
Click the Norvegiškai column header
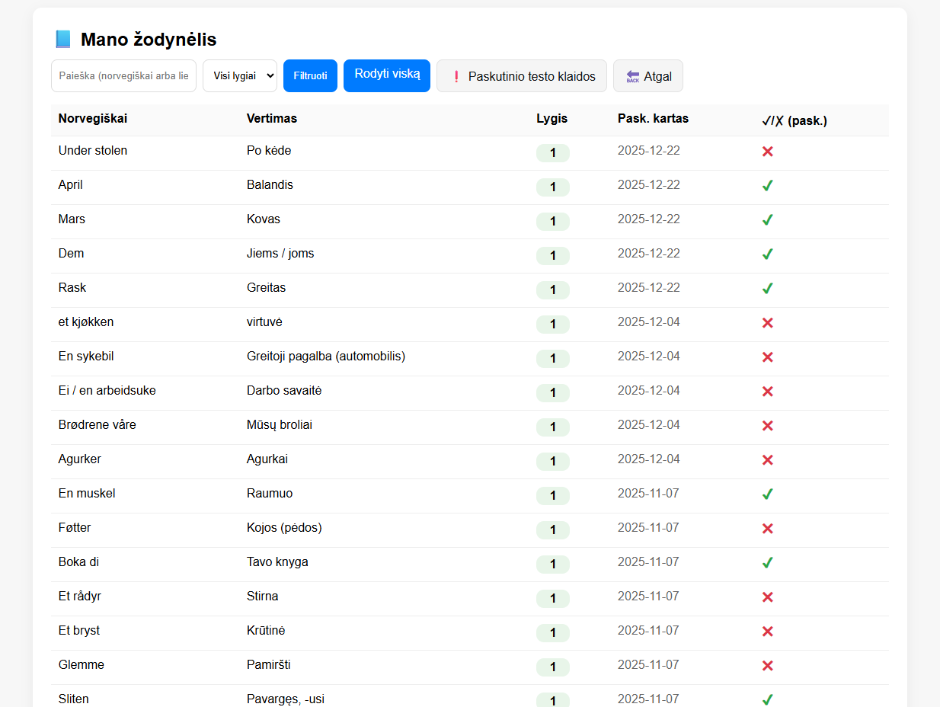point(93,119)
